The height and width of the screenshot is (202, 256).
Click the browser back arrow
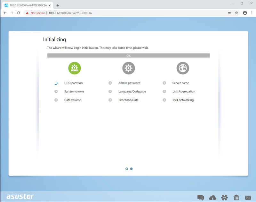click(x=5, y=13)
